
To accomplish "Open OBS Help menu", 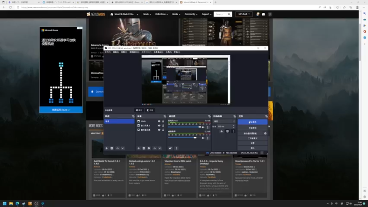I will pyautogui.click(x=177, y=52).
